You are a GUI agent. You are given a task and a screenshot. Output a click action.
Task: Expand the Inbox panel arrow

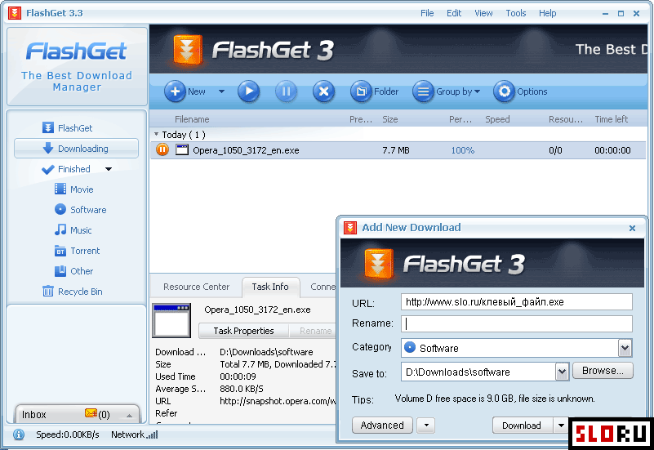pyautogui.click(x=129, y=416)
